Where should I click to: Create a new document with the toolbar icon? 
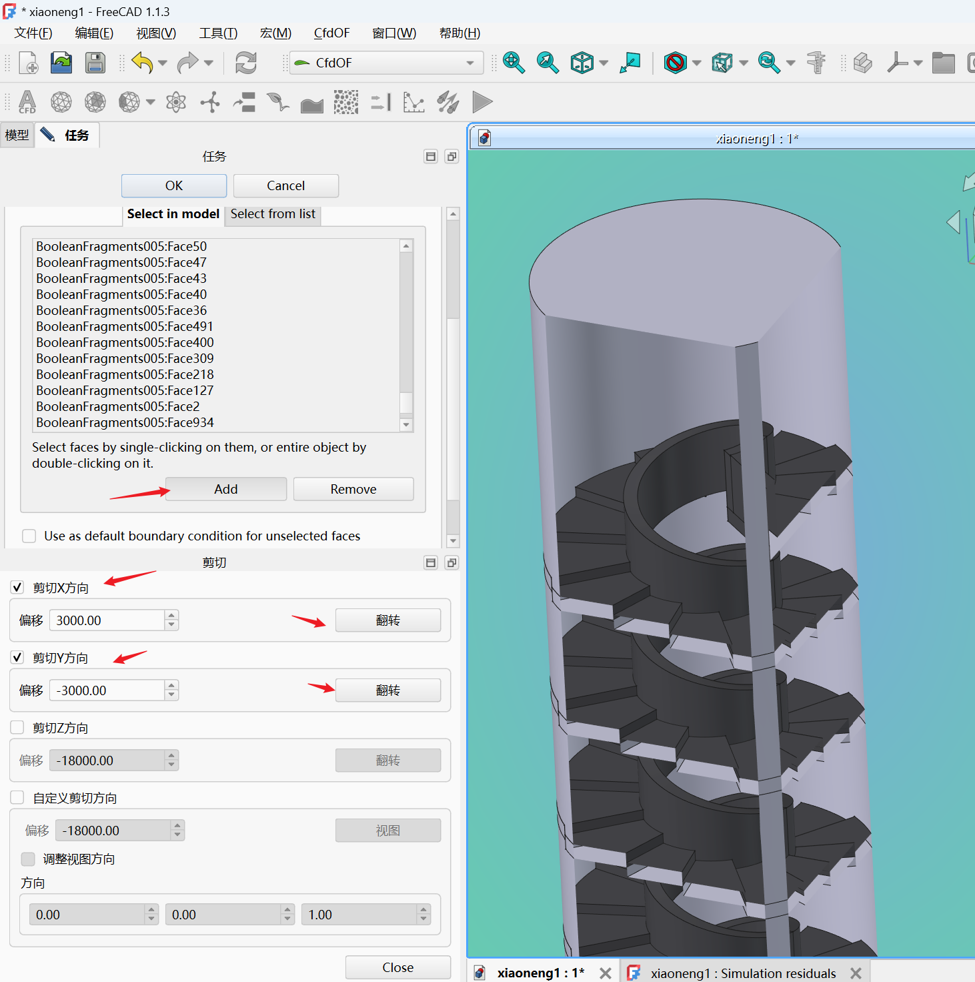coord(29,63)
